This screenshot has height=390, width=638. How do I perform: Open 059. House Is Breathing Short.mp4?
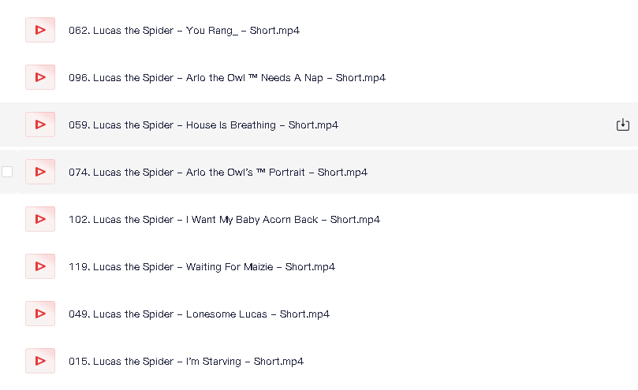[203, 124]
